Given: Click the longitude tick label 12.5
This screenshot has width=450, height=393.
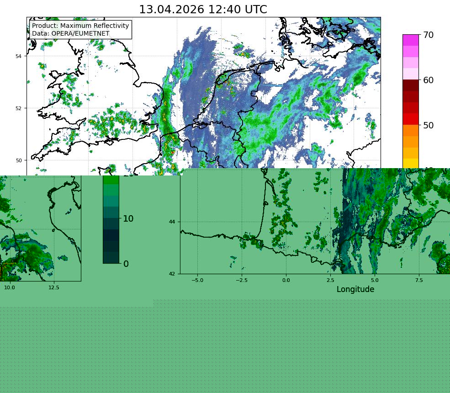Looking at the screenshot, I should [x=53, y=287].
